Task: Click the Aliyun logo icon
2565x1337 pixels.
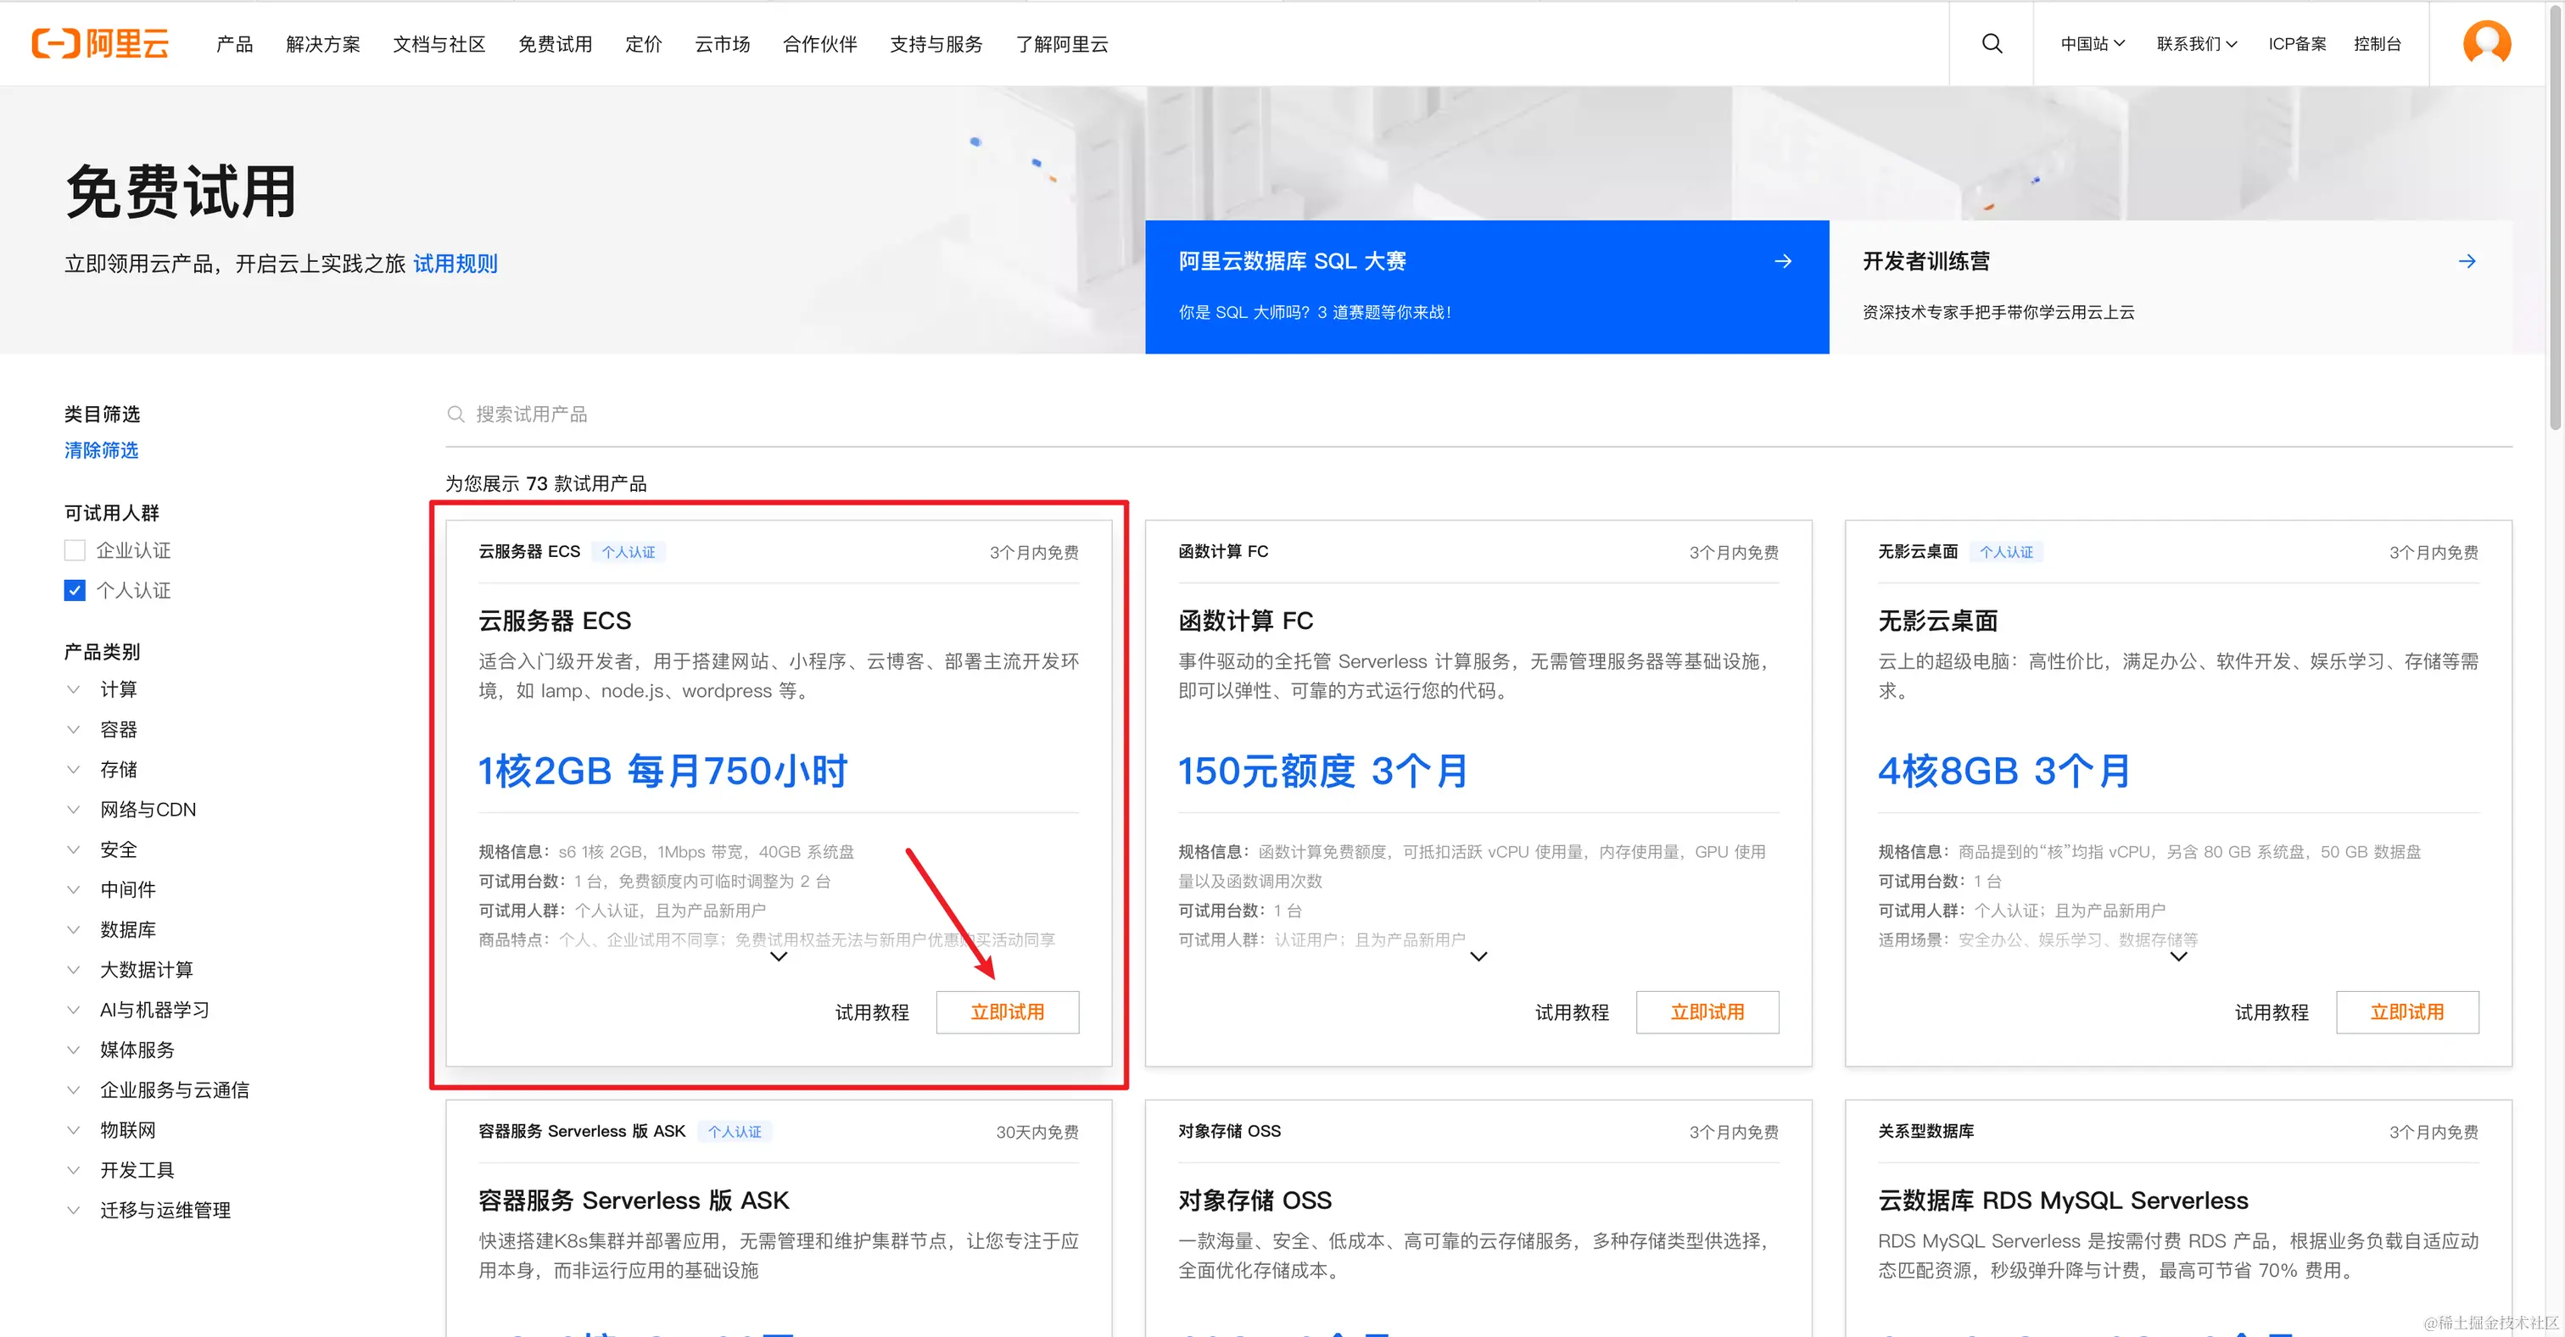Action: 56,44
